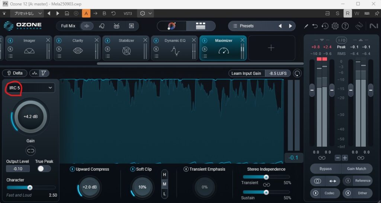381x203 pixels.
Task: Toggle Dynamic EQ module power
Action: pos(156,41)
